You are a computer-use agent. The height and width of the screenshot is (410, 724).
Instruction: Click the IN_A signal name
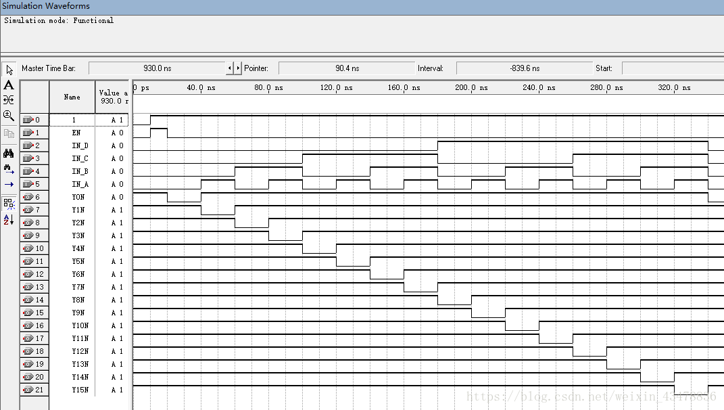[x=80, y=184]
